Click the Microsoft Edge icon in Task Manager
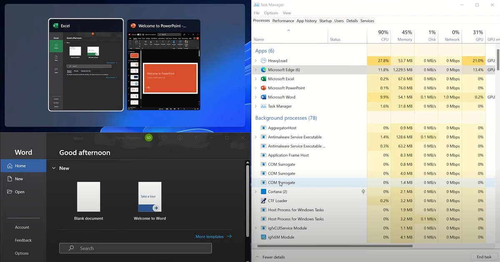The image size is (500, 262). [x=263, y=69]
